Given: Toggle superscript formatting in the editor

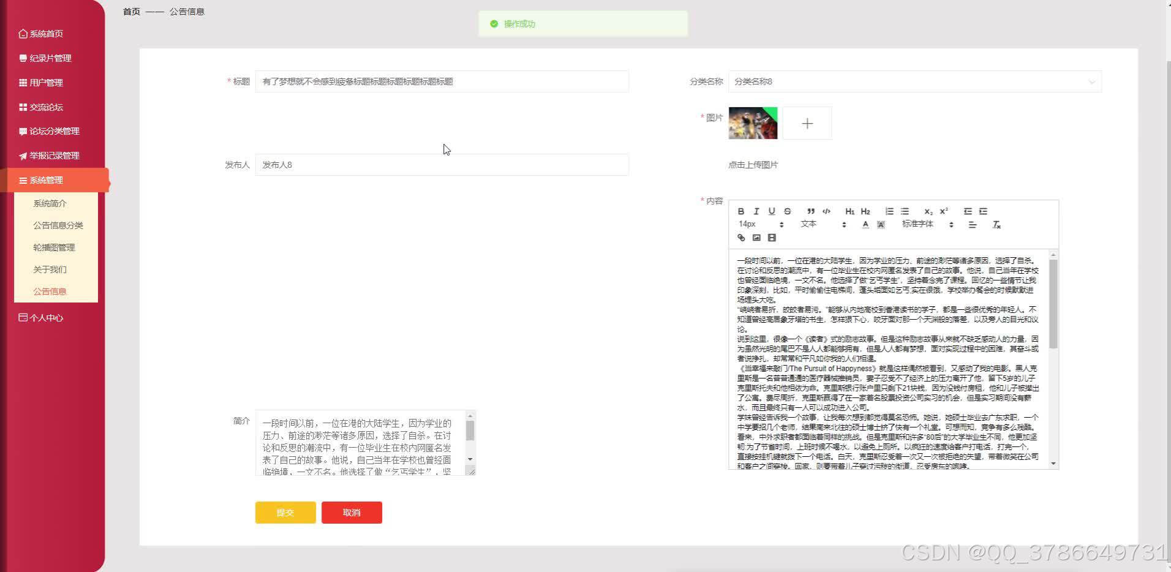Looking at the screenshot, I should pos(943,211).
